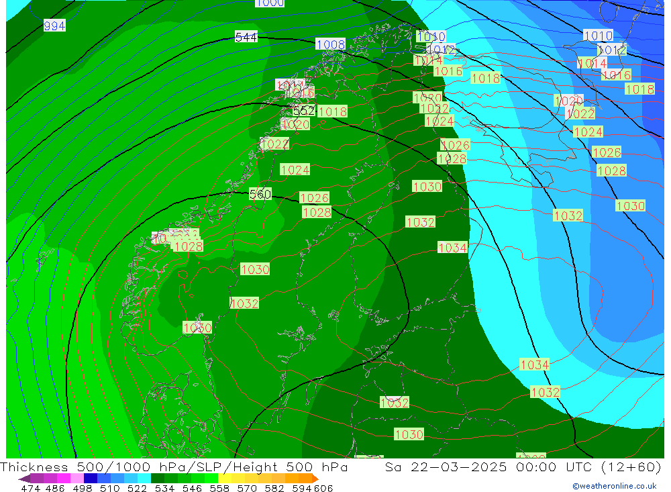Image resolution: width=671 pixels, height=492 pixels.
Task: Click legend value '594'
Action: click(302, 488)
